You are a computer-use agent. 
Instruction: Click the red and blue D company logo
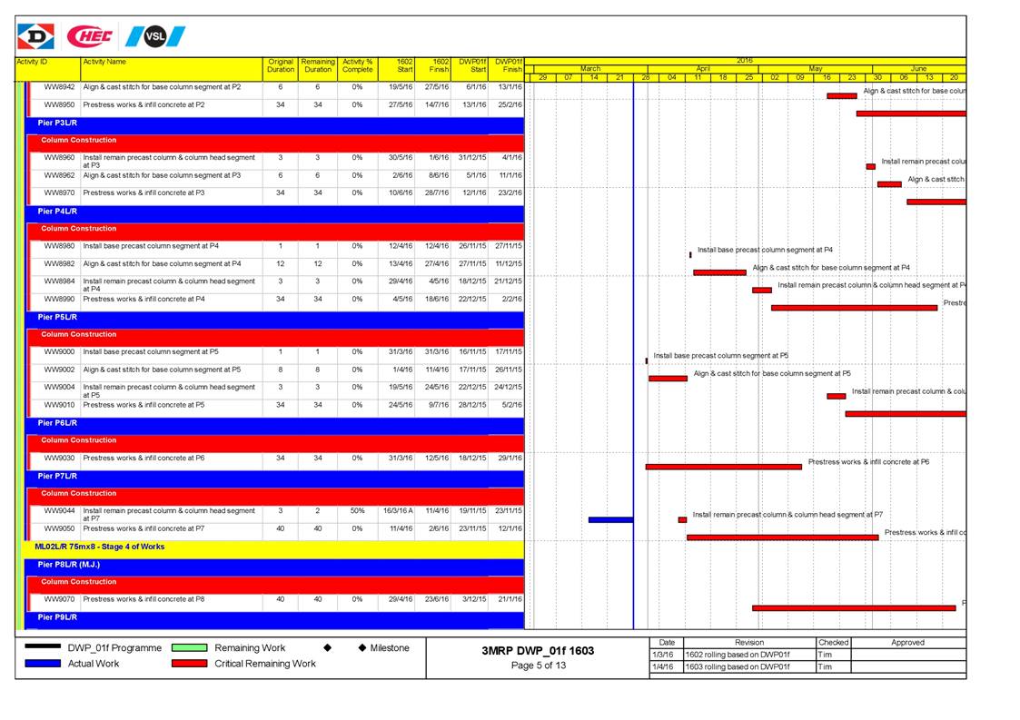[x=35, y=36]
